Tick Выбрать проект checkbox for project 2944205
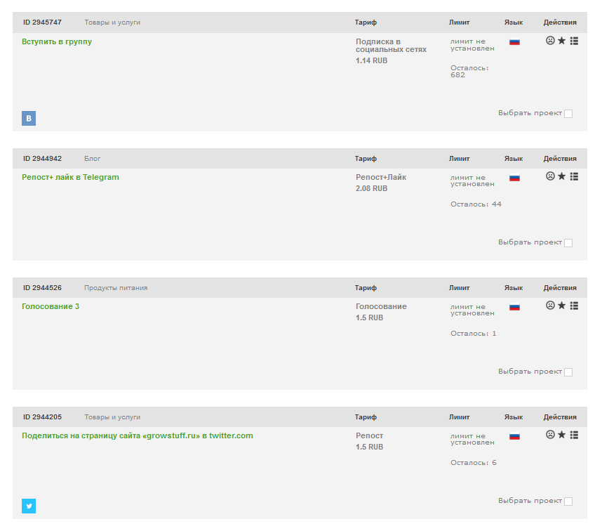 pos(568,501)
